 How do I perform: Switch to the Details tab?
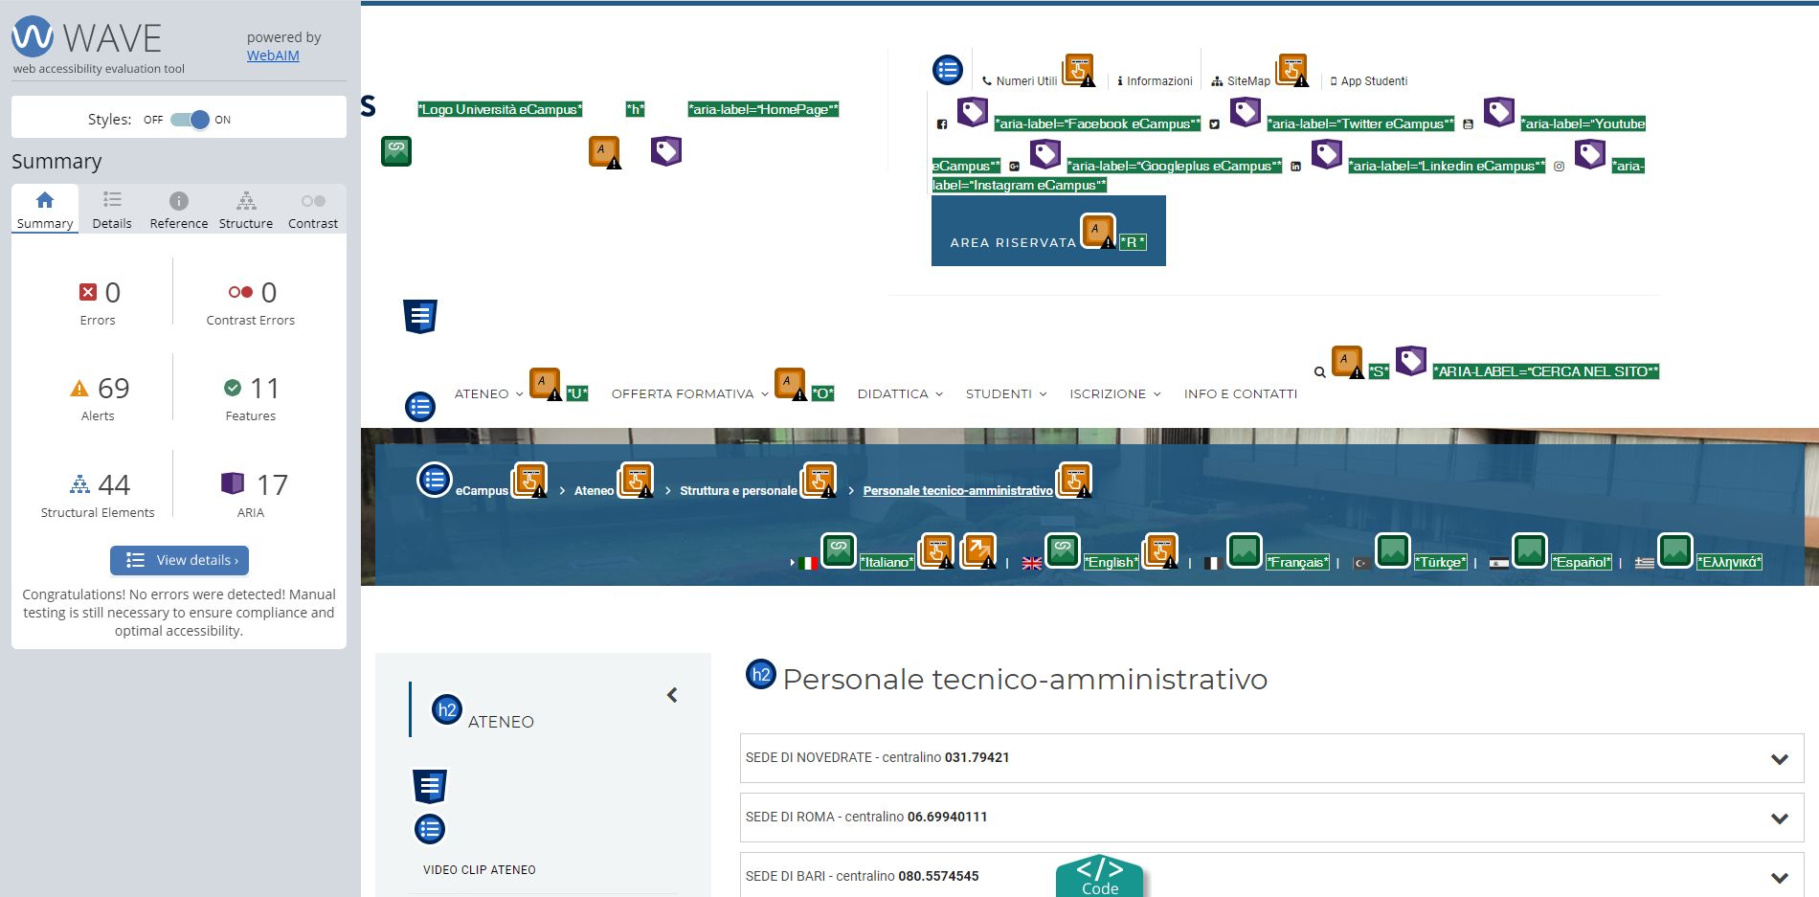(x=112, y=211)
